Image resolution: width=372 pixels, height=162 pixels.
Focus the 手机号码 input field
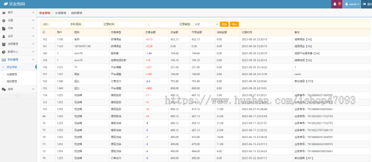[x=93, y=24]
